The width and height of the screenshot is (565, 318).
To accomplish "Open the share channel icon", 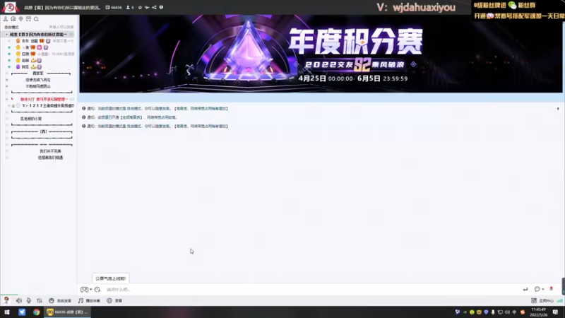I will 154,7.
